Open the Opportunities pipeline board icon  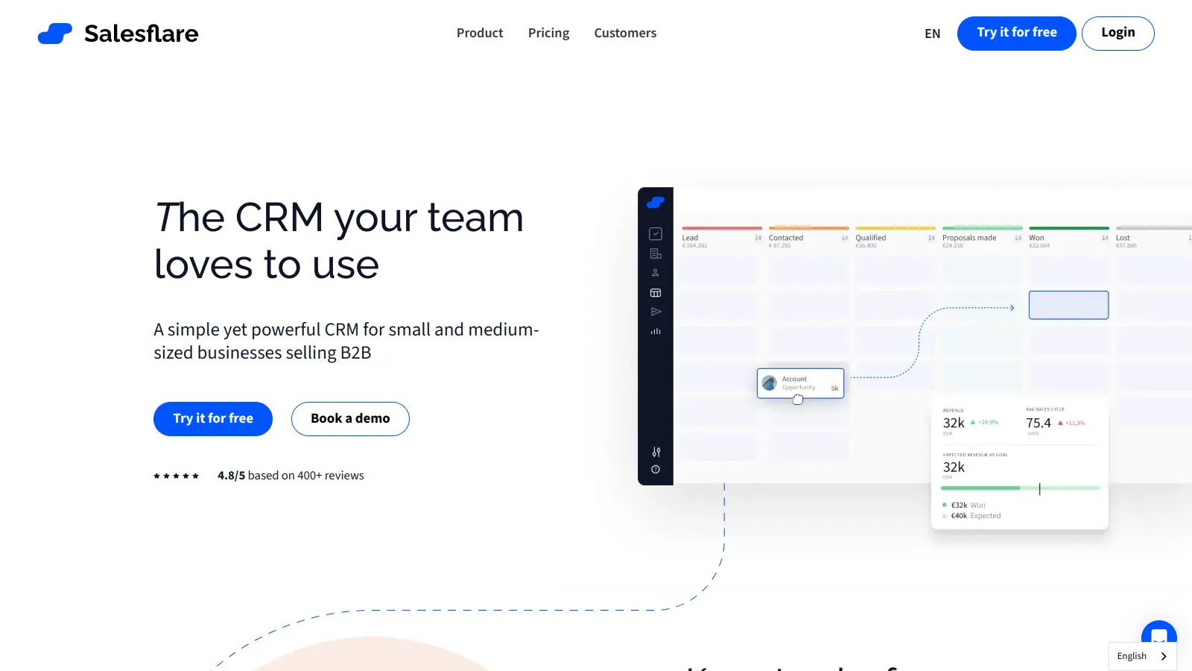[x=656, y=292]
